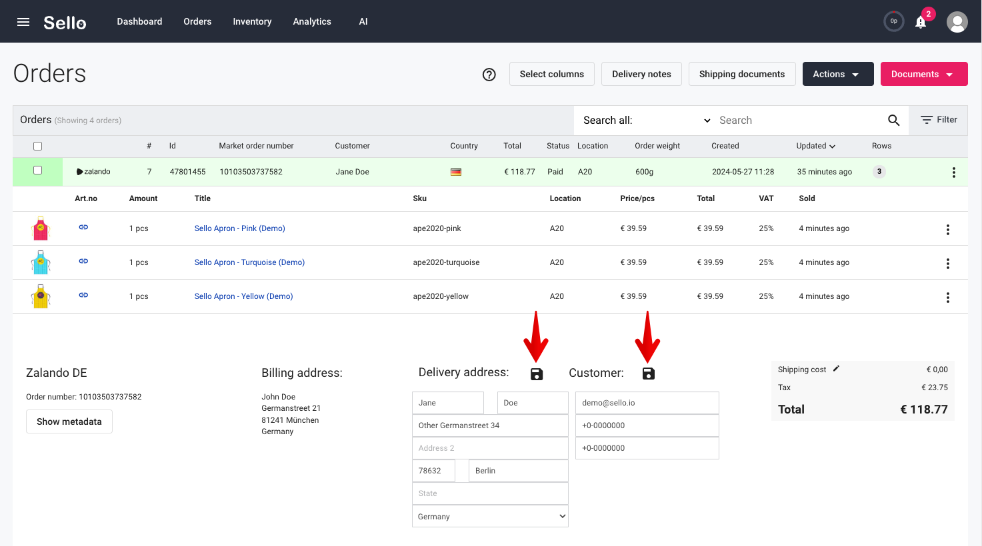Open the Documents dropdown

924,74
